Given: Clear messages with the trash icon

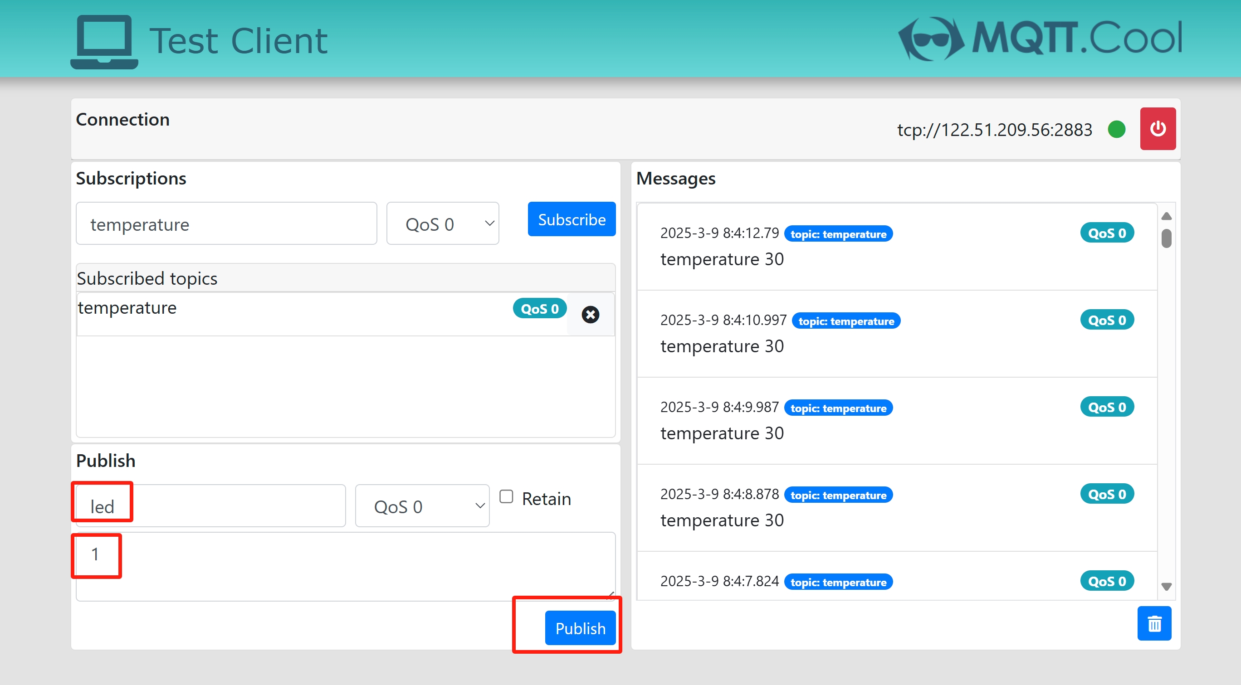Looking at the screenshot, I should pos(1154,623).
